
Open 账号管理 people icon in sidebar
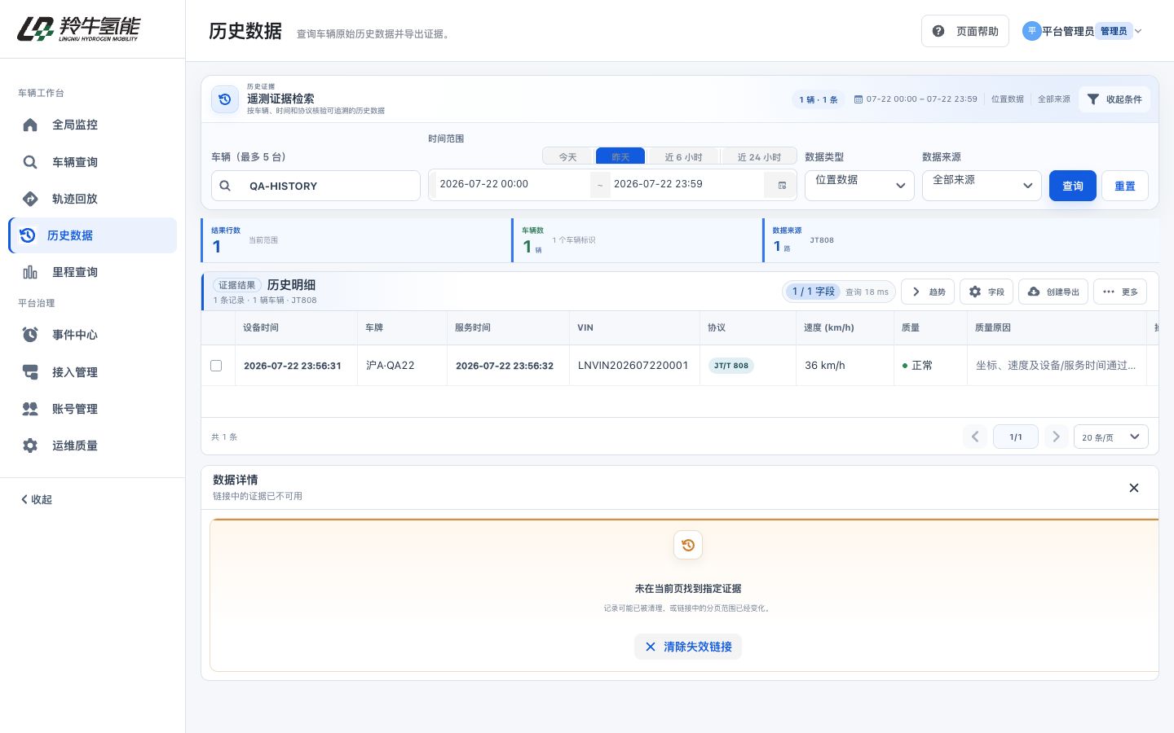coord(30,409)
